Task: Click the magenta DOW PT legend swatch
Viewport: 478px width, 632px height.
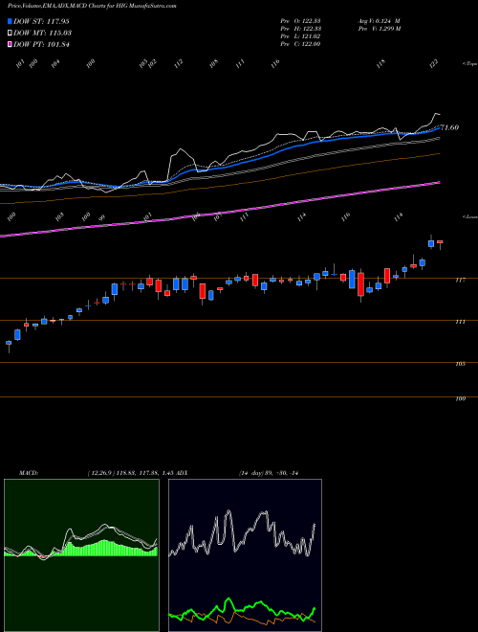Action: click(x=10, y=44)
